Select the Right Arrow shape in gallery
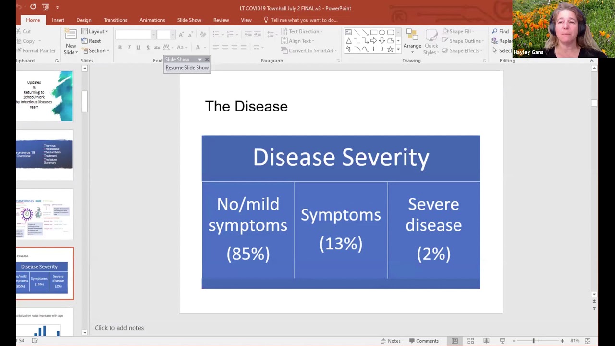615x346 pixels. point(373,41)
